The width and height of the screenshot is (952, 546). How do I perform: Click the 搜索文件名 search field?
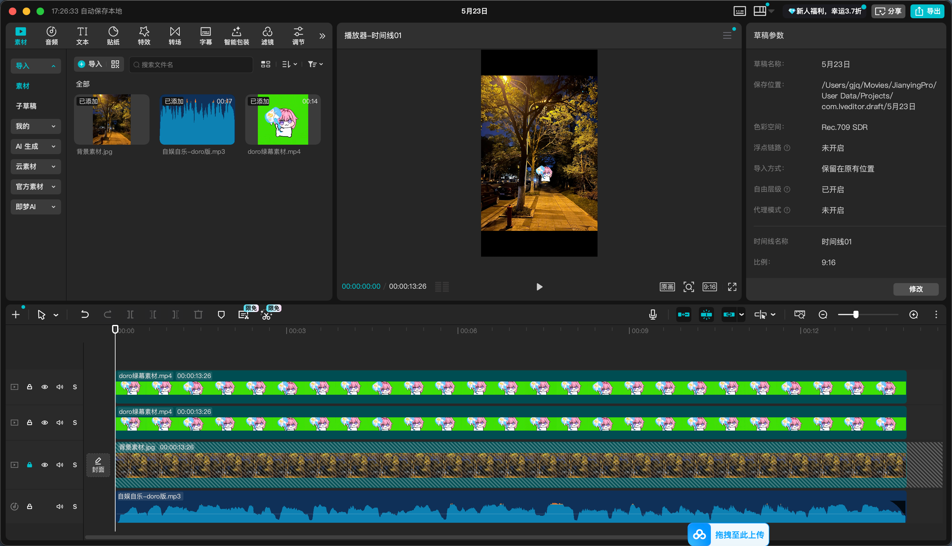click(191, 64)
